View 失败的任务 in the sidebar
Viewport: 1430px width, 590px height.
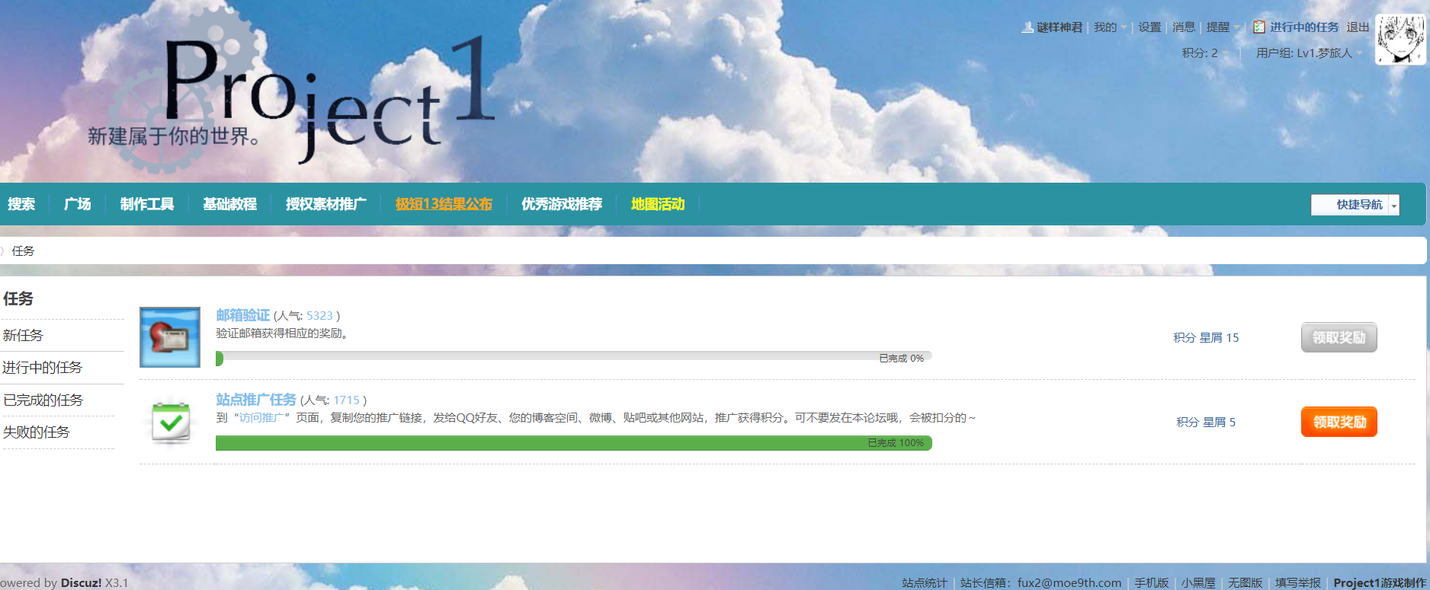coord(36,432)
